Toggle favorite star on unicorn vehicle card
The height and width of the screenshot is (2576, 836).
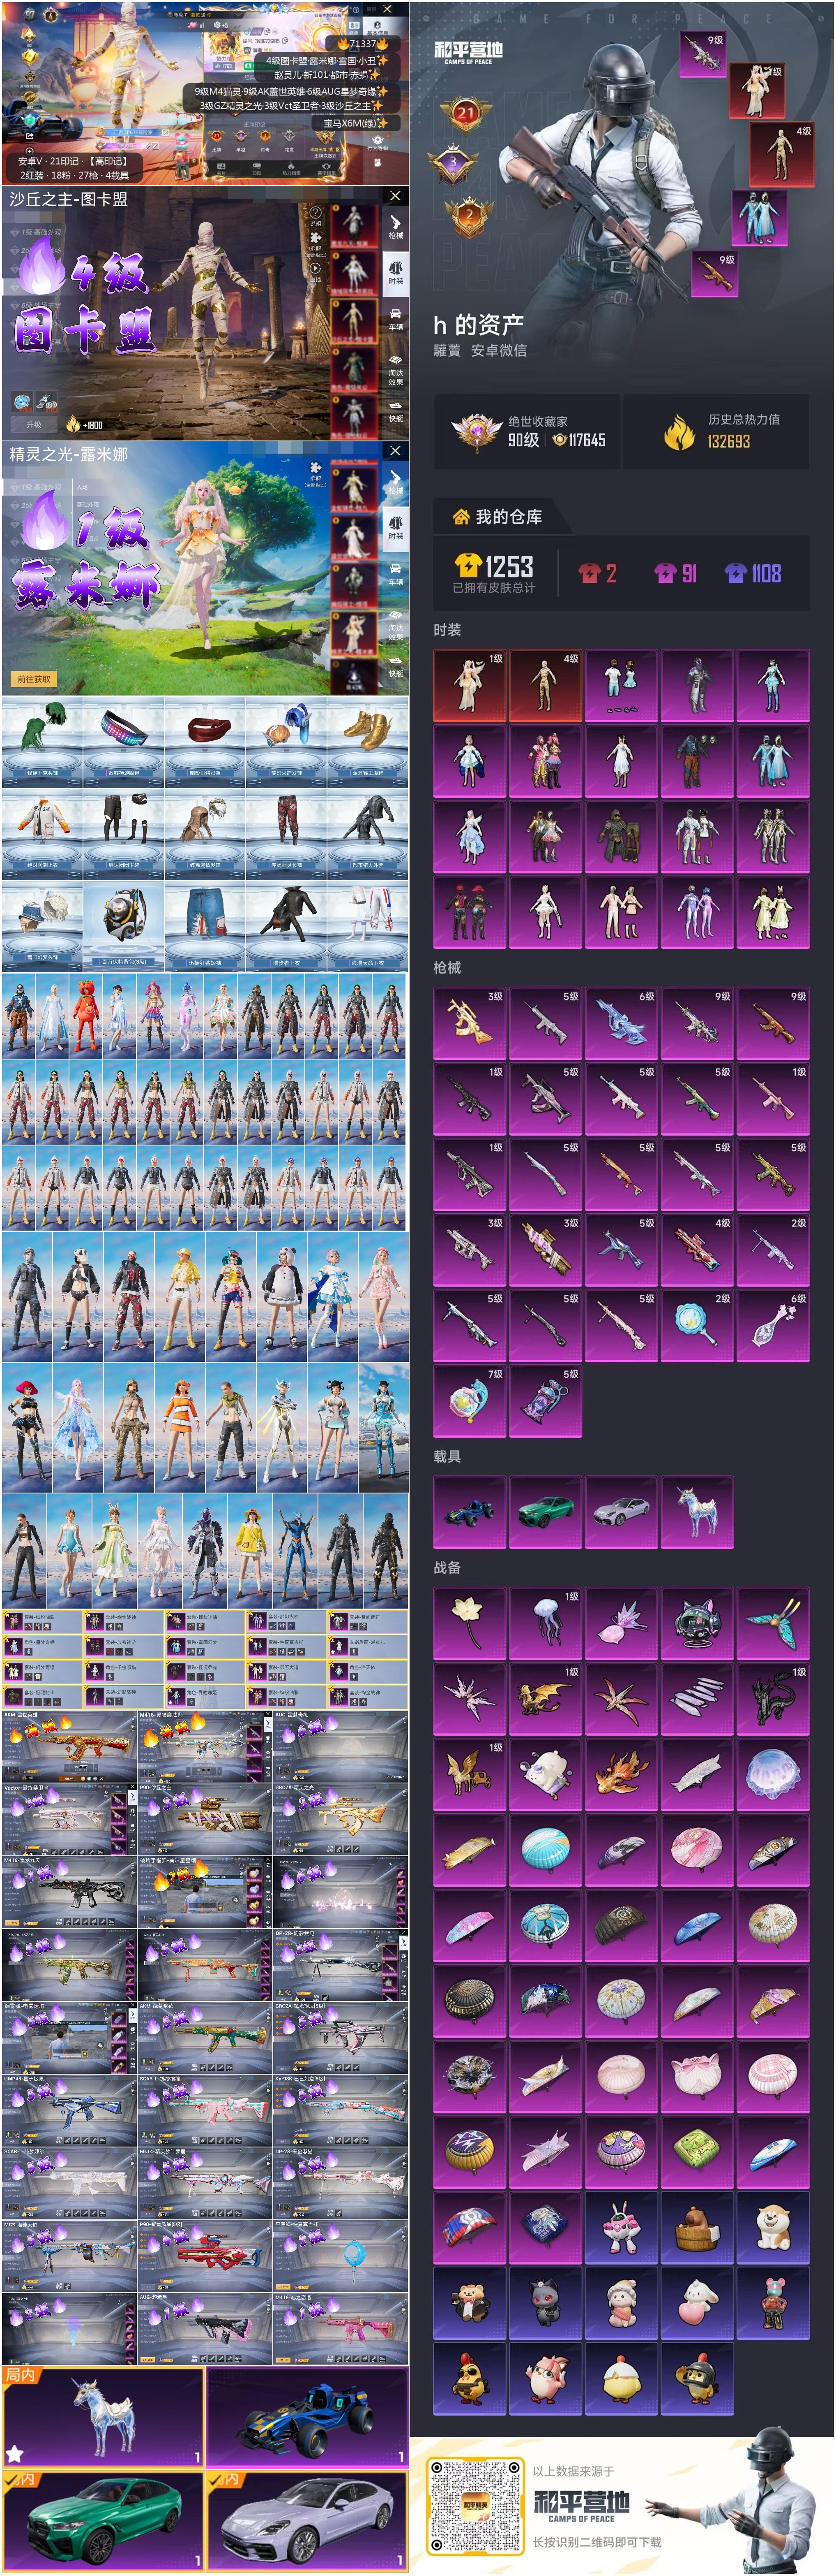coord(15,2453)
